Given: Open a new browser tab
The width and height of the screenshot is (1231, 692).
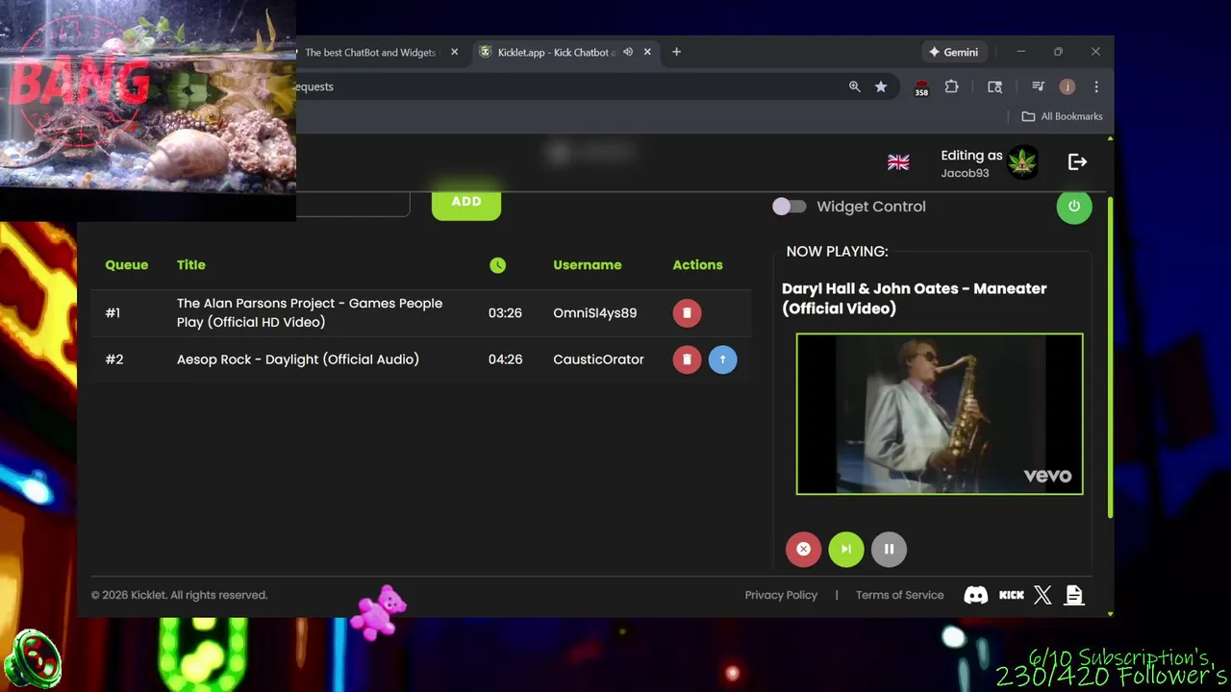Looking at the screenshot, I should tap(676, 52).
